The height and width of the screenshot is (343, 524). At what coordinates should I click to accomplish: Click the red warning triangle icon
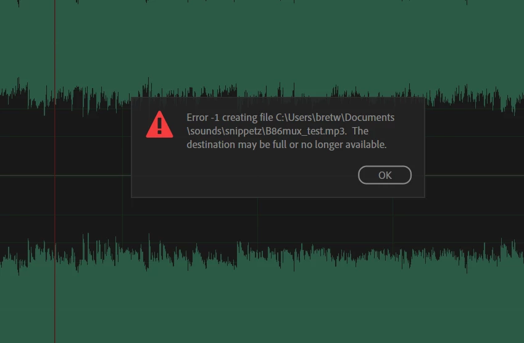(159, 125)
